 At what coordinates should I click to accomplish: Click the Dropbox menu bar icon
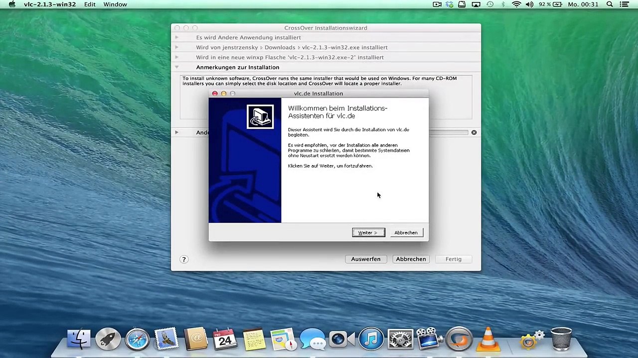(450, 4)
